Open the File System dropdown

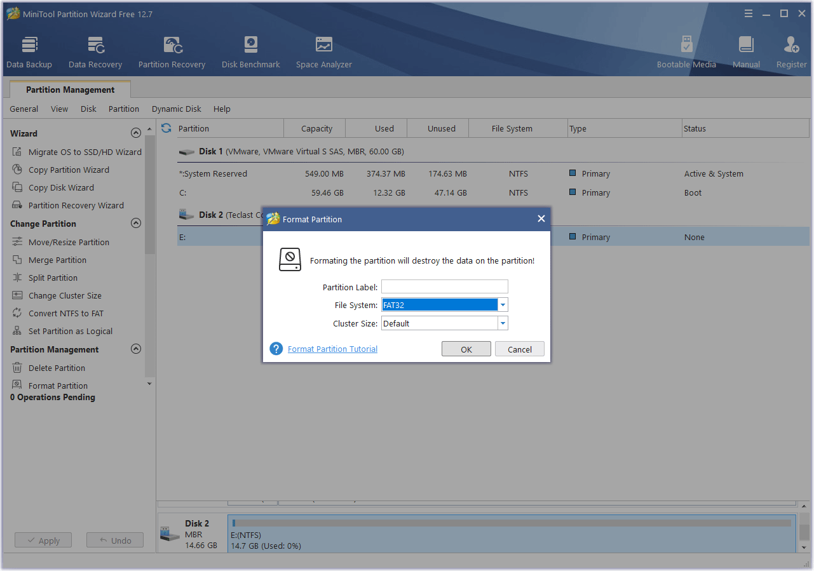point(503,305)
